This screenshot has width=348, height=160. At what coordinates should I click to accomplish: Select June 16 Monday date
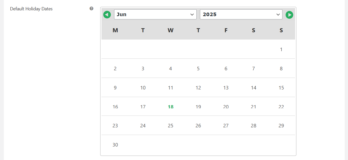(x=115, y=107)
